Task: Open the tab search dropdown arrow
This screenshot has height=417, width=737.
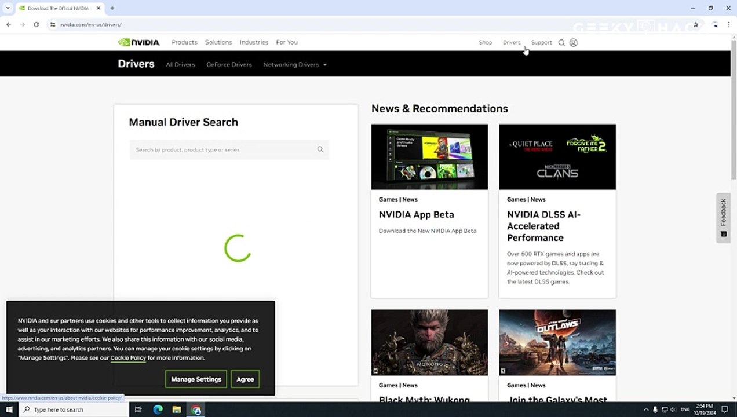Action: coord(8,8)
